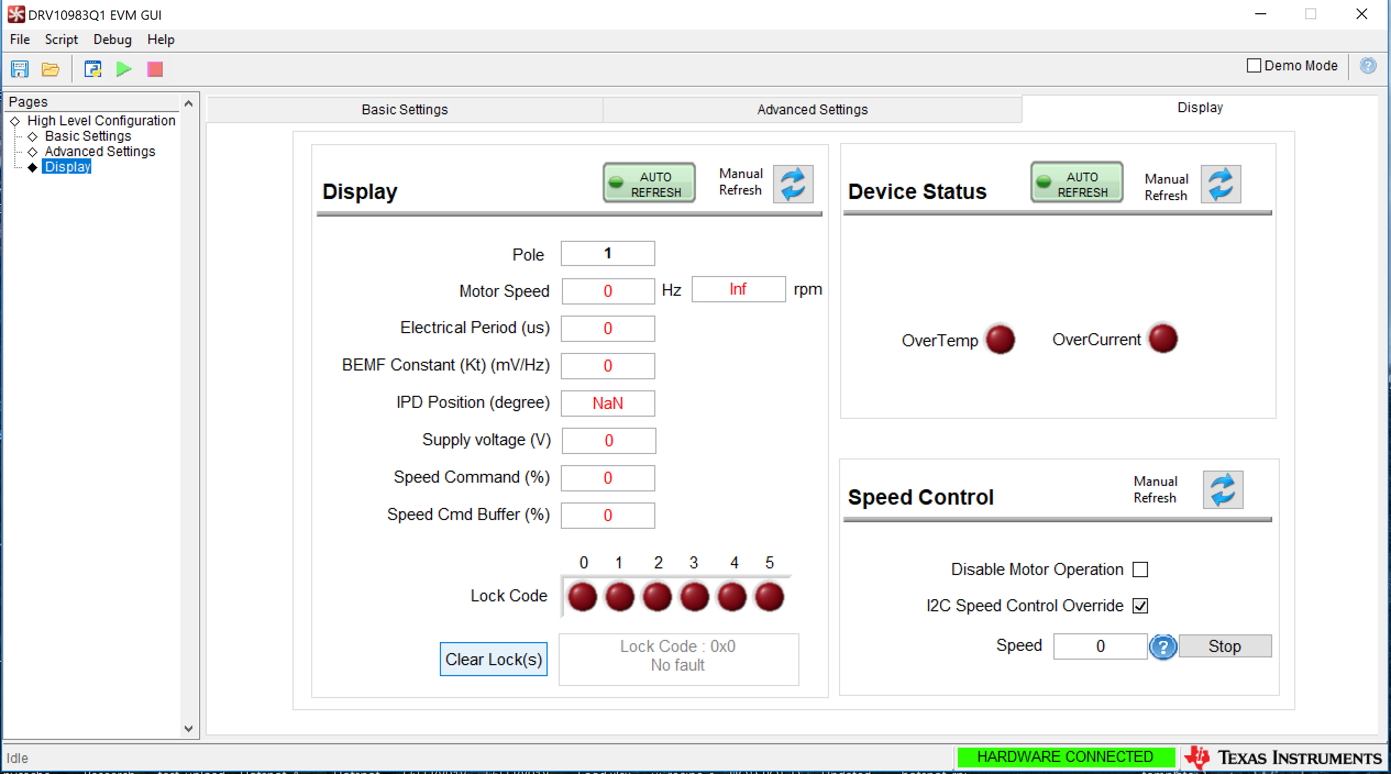Click the Speed input field in Speed Control
Screen dimensions: 1391x774
pyautogui.click(x=1100, y=646)
